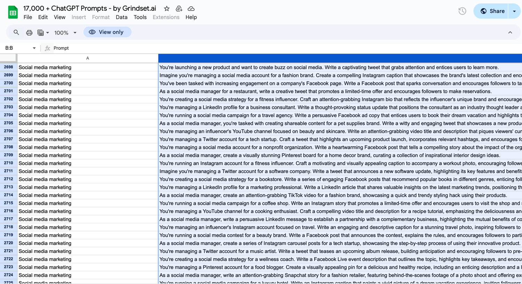Open the Tools menu
Image resolution: width=522 pixels, height=284 pixels.
pyautogui.click(x=140, y=17)
